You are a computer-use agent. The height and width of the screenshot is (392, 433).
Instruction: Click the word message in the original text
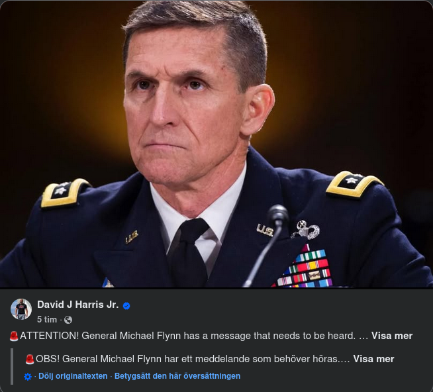tap(237, 336)
